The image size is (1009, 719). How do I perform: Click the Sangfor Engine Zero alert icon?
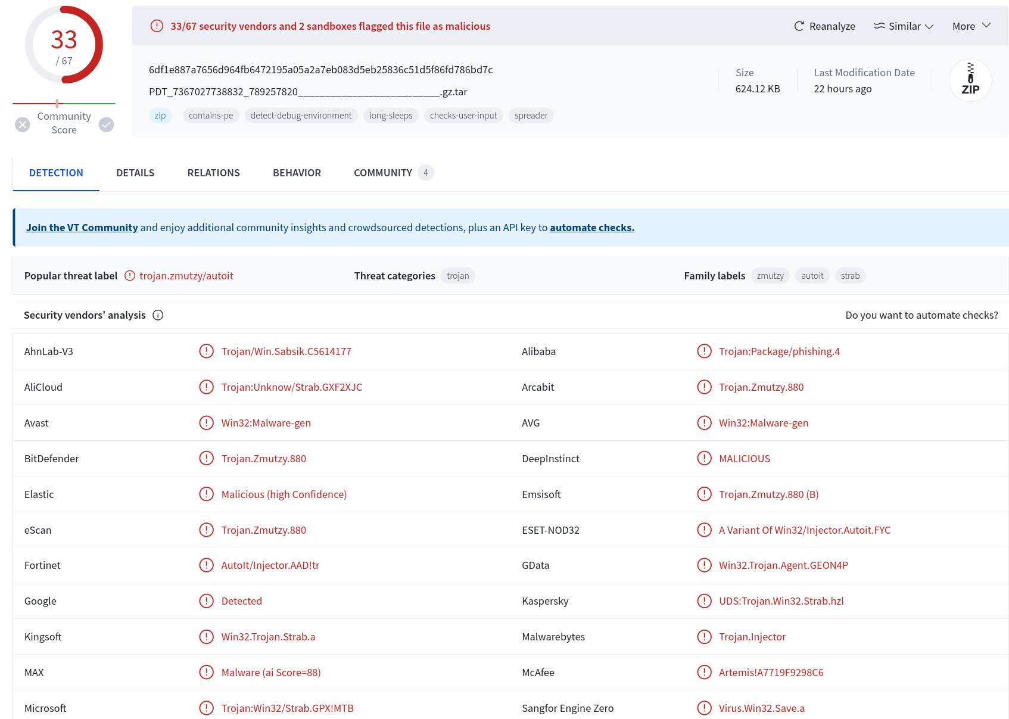[704, 708]
